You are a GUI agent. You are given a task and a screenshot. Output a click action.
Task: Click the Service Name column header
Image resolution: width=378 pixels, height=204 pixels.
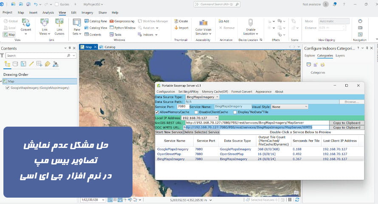[175, 141]
